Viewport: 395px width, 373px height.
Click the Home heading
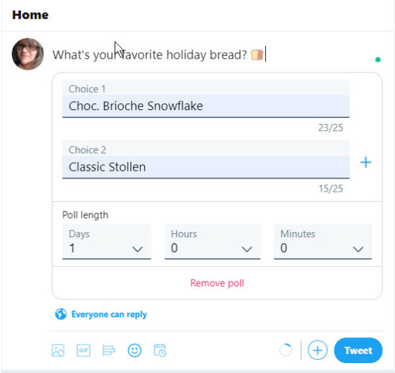click(30, 15)
